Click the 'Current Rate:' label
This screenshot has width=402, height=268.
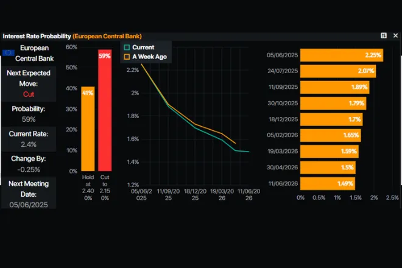pyautogui.click(x=29, y=134)
